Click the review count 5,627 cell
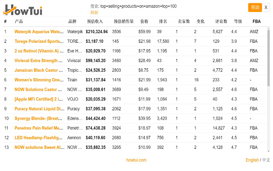273x171 pixels. point(218,32)
